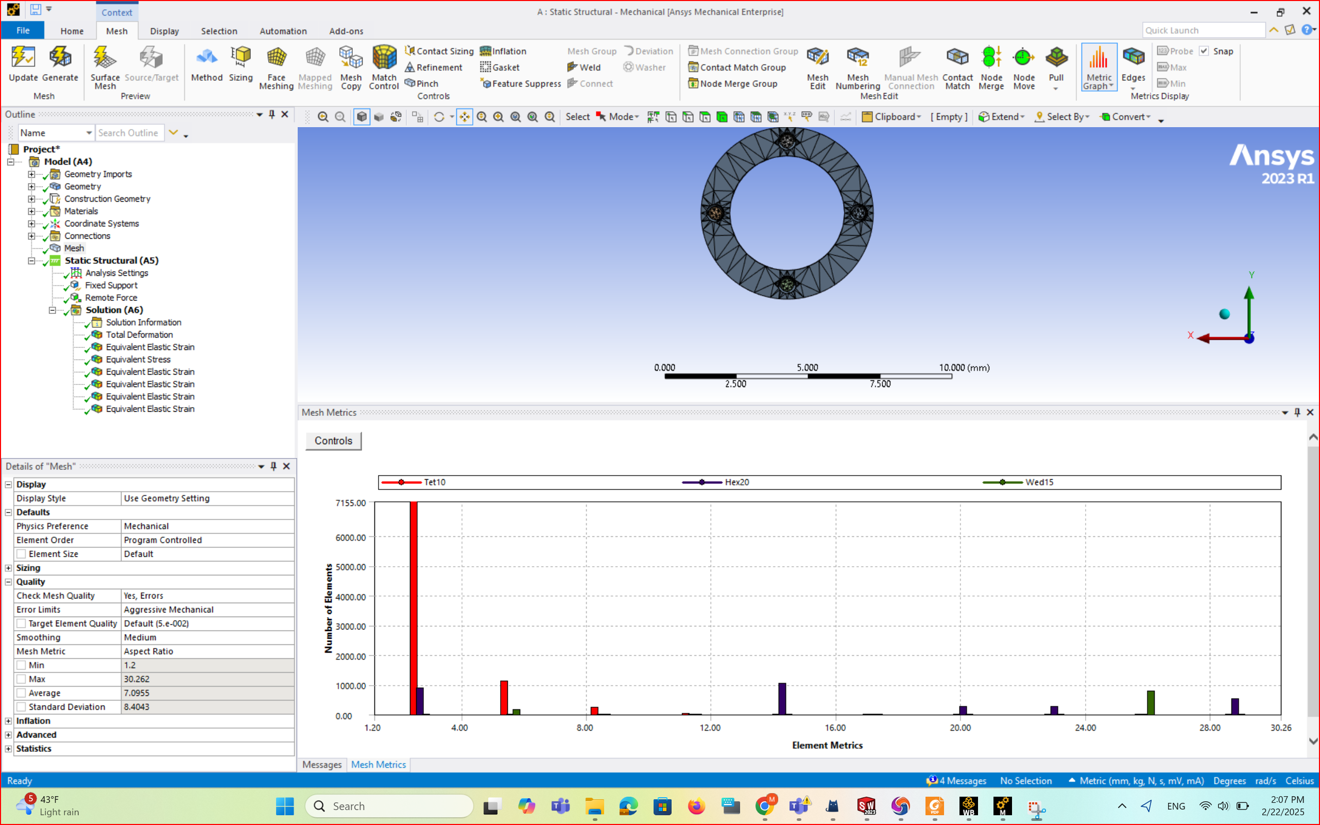
Task: Click the Search Outline input field
Action: pos(129,133)
